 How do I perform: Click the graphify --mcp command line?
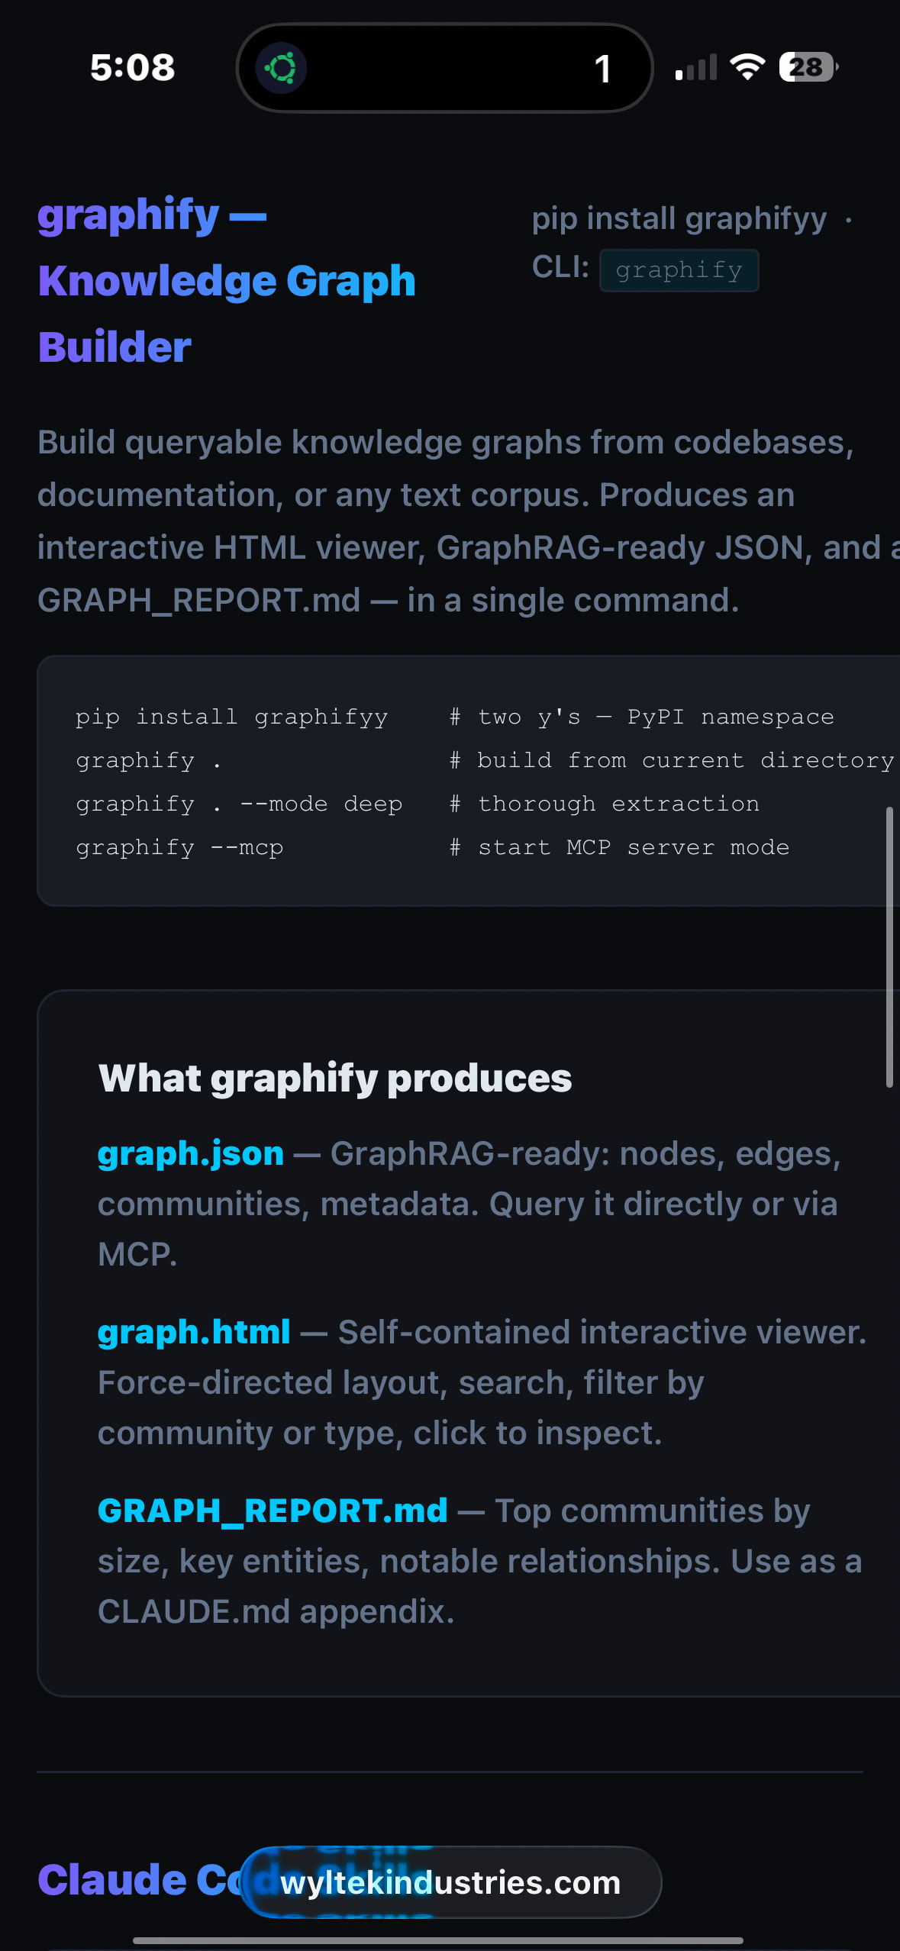click(179, 847)
